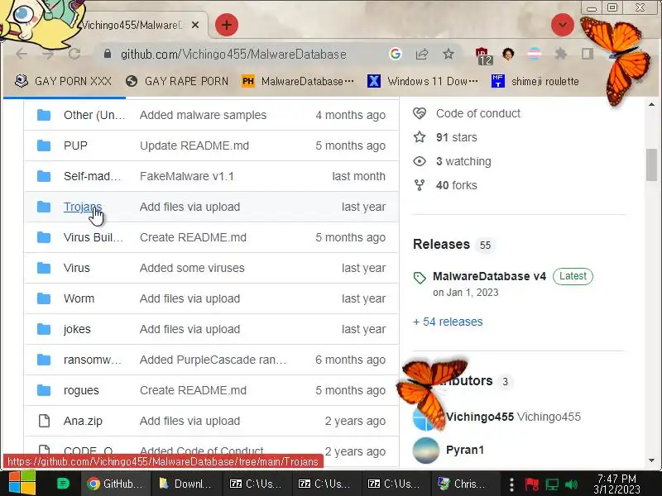This screenshot has height=496, width=662.
Task: Open the shimeji roulette bookmark
Action: (535, 81)
